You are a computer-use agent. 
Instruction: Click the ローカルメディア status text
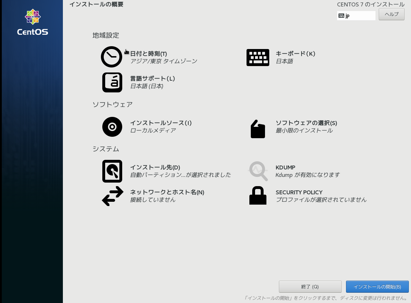(153, 130)
